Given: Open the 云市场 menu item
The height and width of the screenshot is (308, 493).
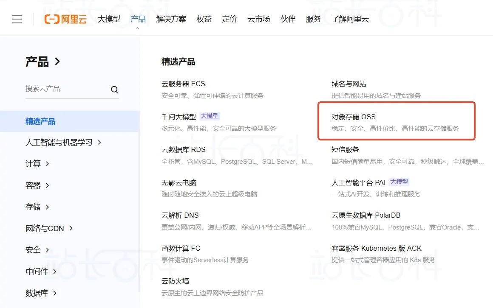Looking at the screenshot, I should click(258, 19).
